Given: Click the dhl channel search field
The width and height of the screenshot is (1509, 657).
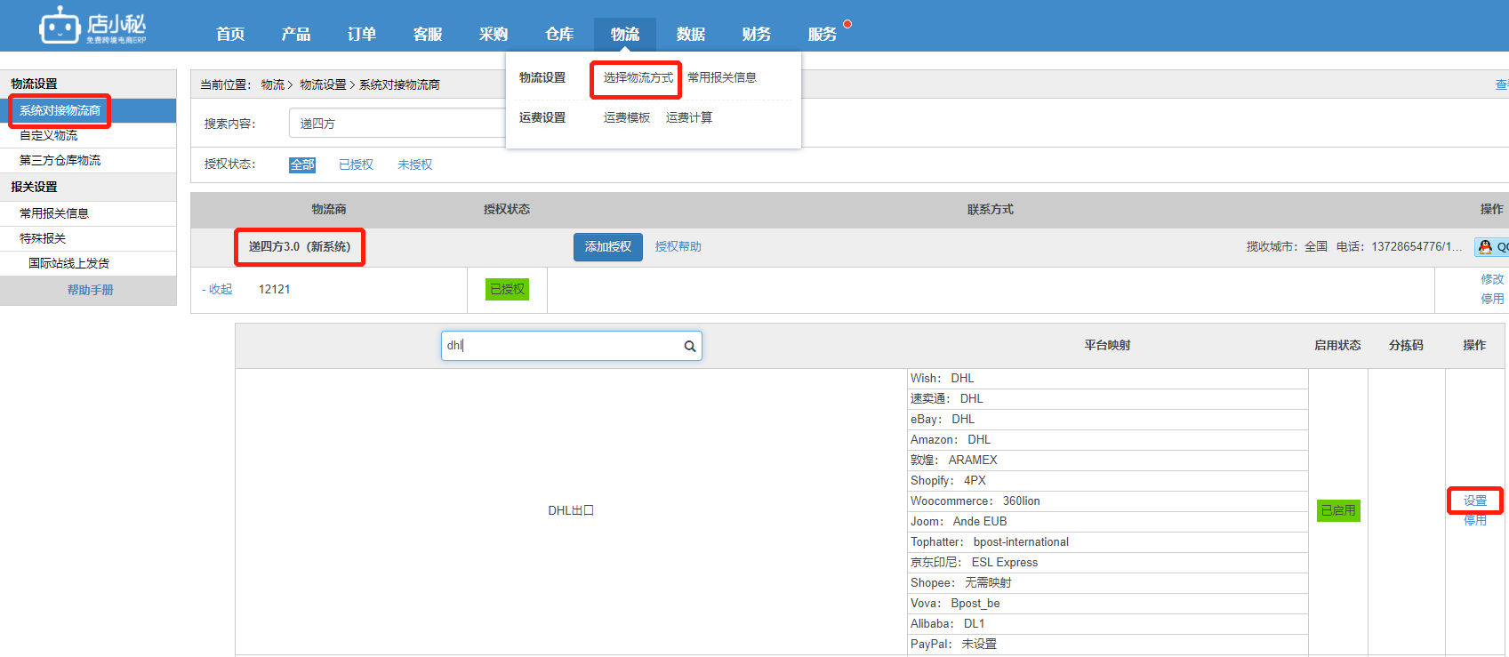Looking at the screenshot, I should (x=572, y=346).
